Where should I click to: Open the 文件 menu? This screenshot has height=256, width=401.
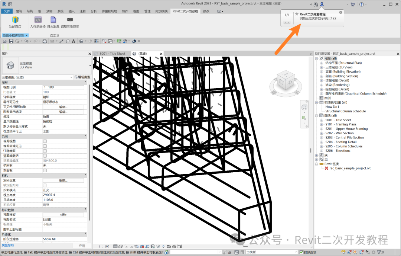point(7,11)
